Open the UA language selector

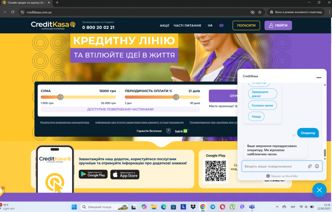click(x=210, y=26)
